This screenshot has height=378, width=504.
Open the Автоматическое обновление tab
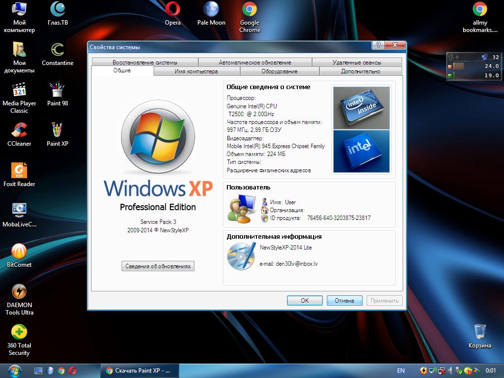[x=255, y=63]
